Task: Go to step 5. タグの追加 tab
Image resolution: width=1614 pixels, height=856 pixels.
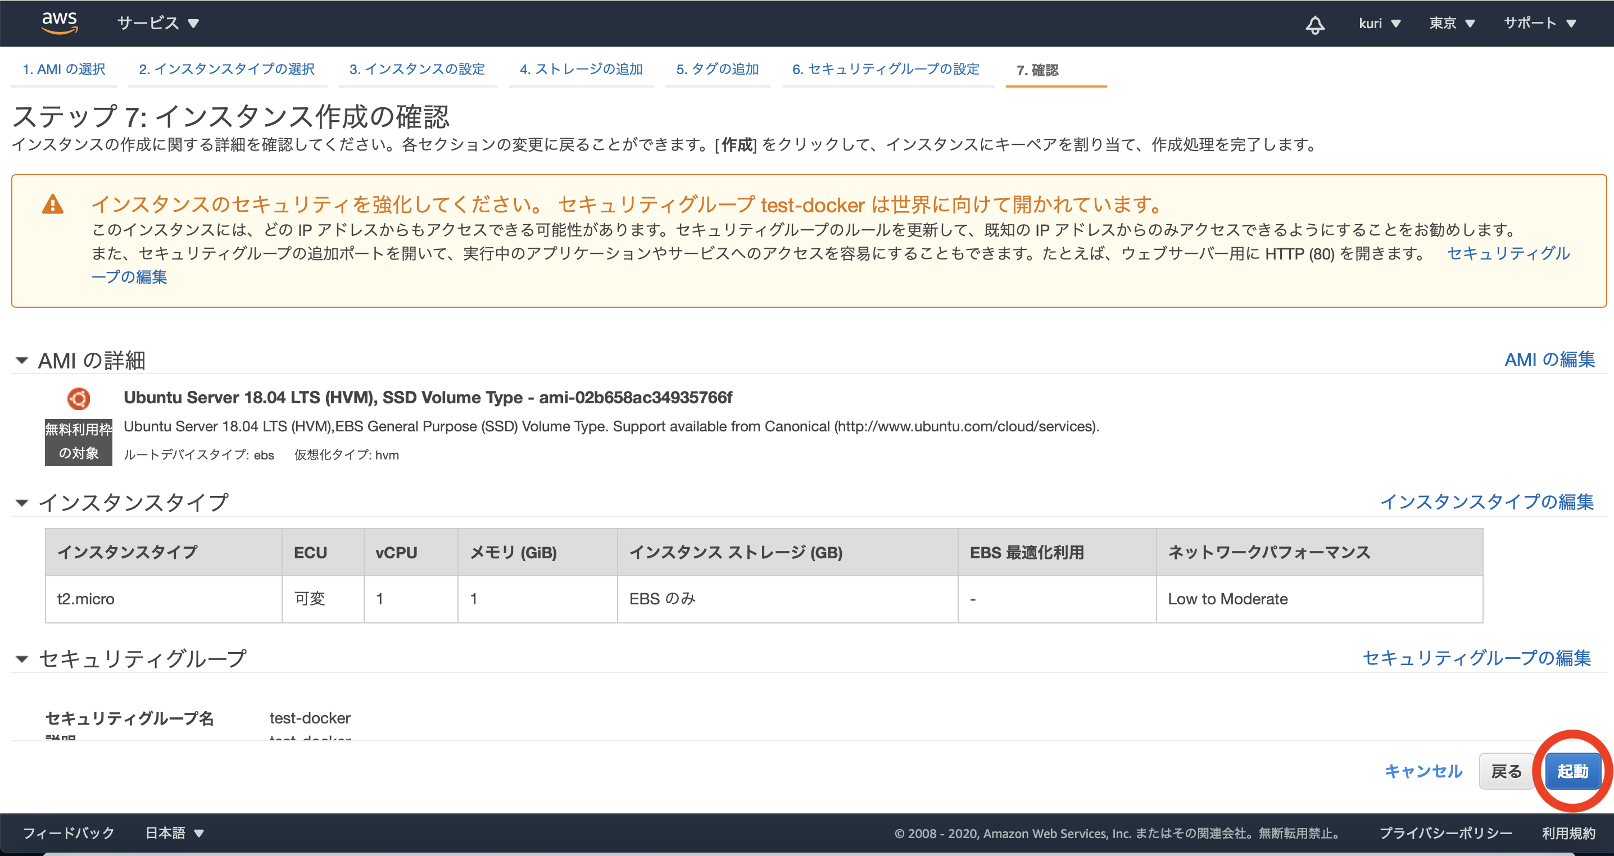Action: point(718,69)
